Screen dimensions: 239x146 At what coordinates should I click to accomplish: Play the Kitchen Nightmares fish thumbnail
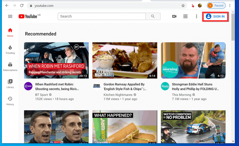click(x=125, y=60)
